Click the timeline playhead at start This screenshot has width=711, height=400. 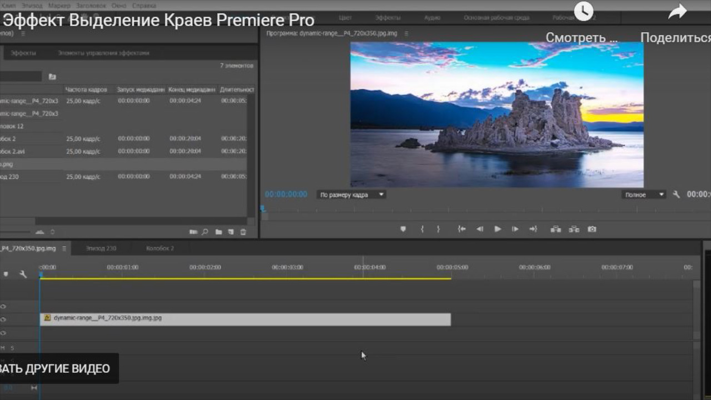click(x=41, y=274)
